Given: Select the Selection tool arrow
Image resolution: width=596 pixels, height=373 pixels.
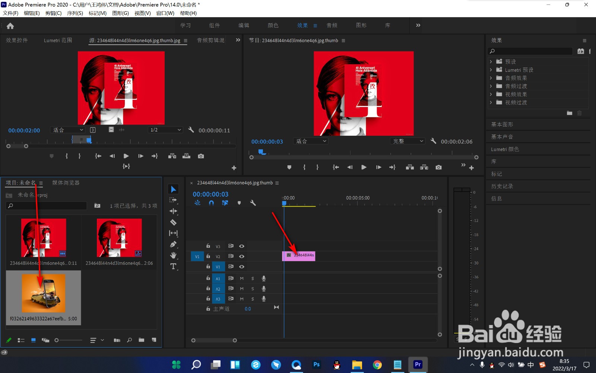Looking at the screenshot, I should point(173,189).
